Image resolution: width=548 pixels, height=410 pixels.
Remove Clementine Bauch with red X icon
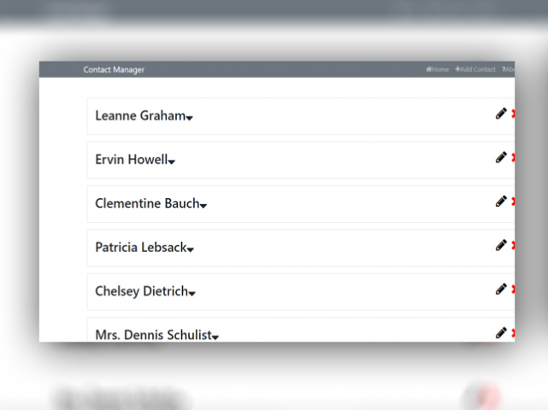click(513, 202)
